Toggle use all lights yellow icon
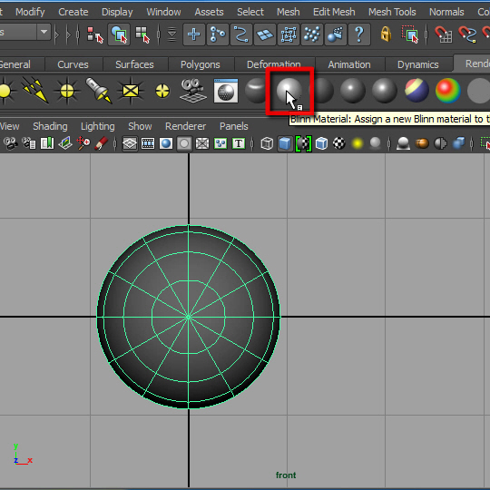 coord(358,143)
